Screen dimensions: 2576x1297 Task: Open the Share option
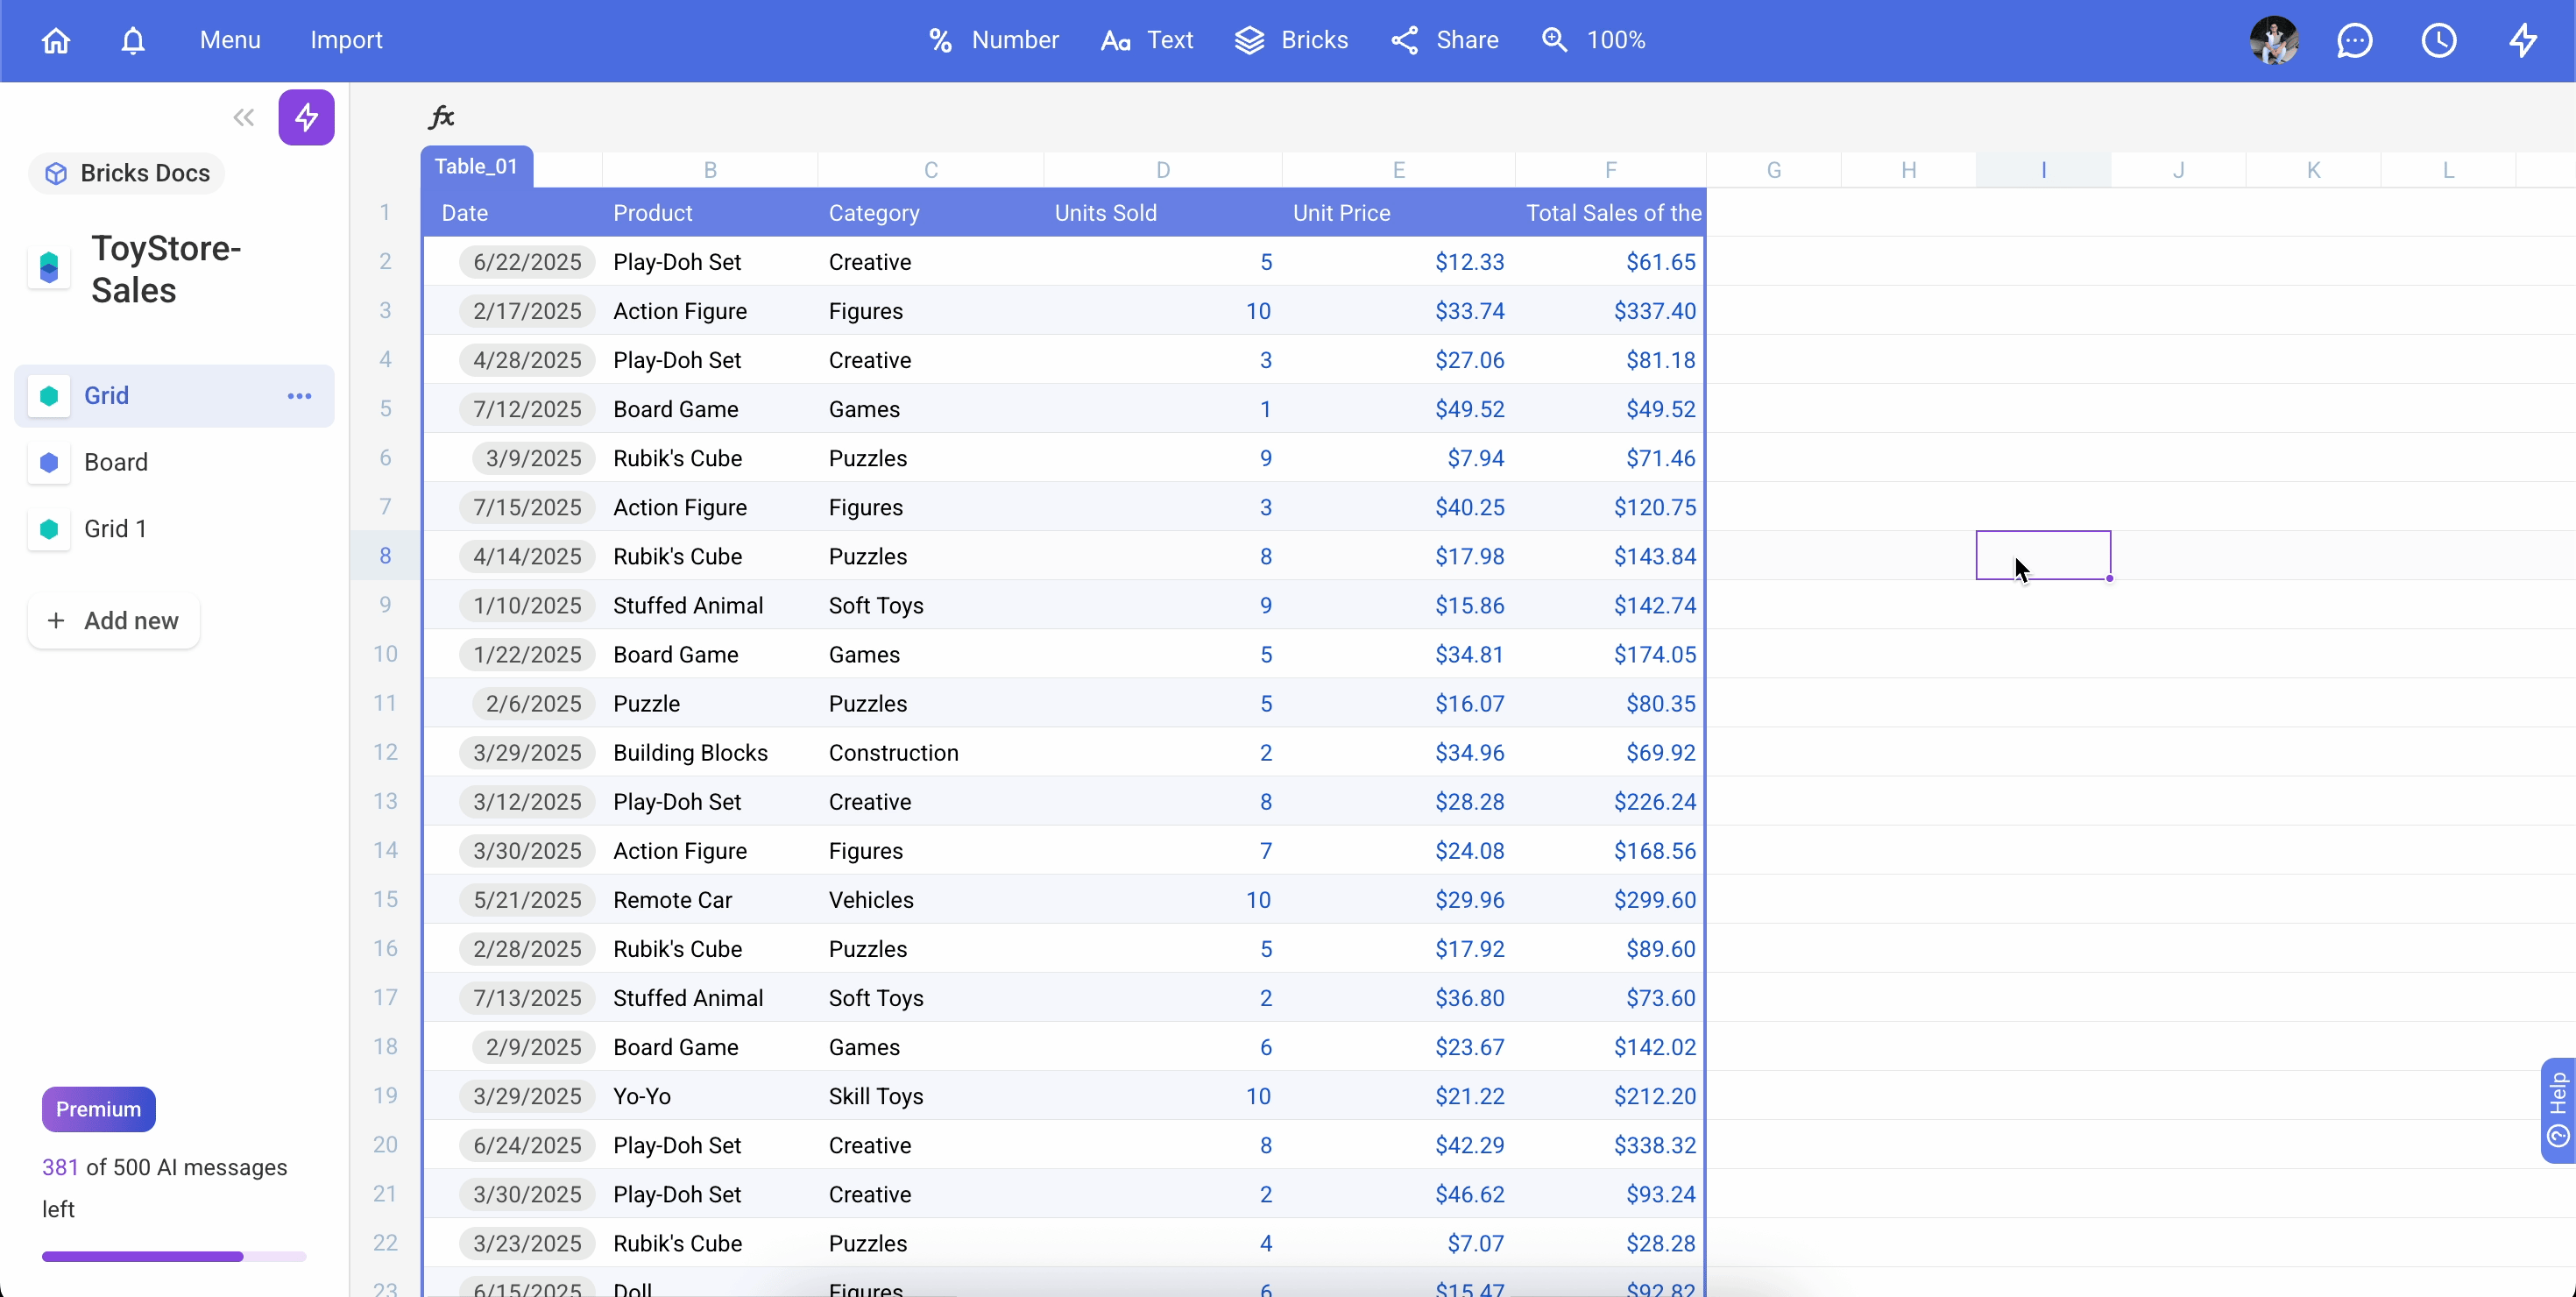(1443, 40)
